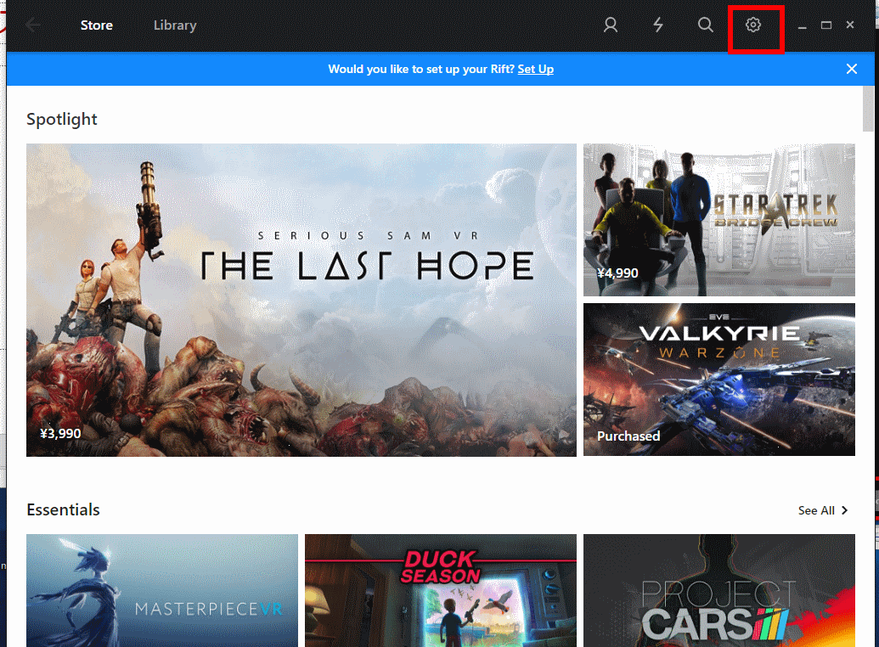
Task: Click the vertical scrollbar thumb
Action: click(868, 109)
